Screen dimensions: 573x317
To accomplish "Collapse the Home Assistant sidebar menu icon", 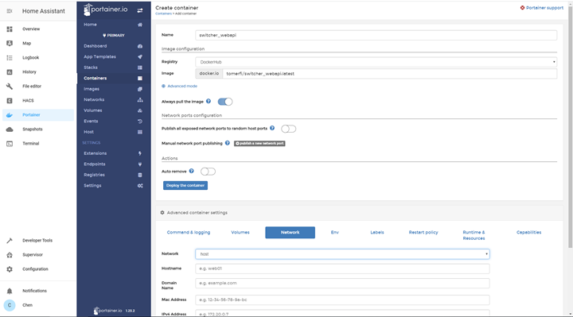I will coord(10,11).
